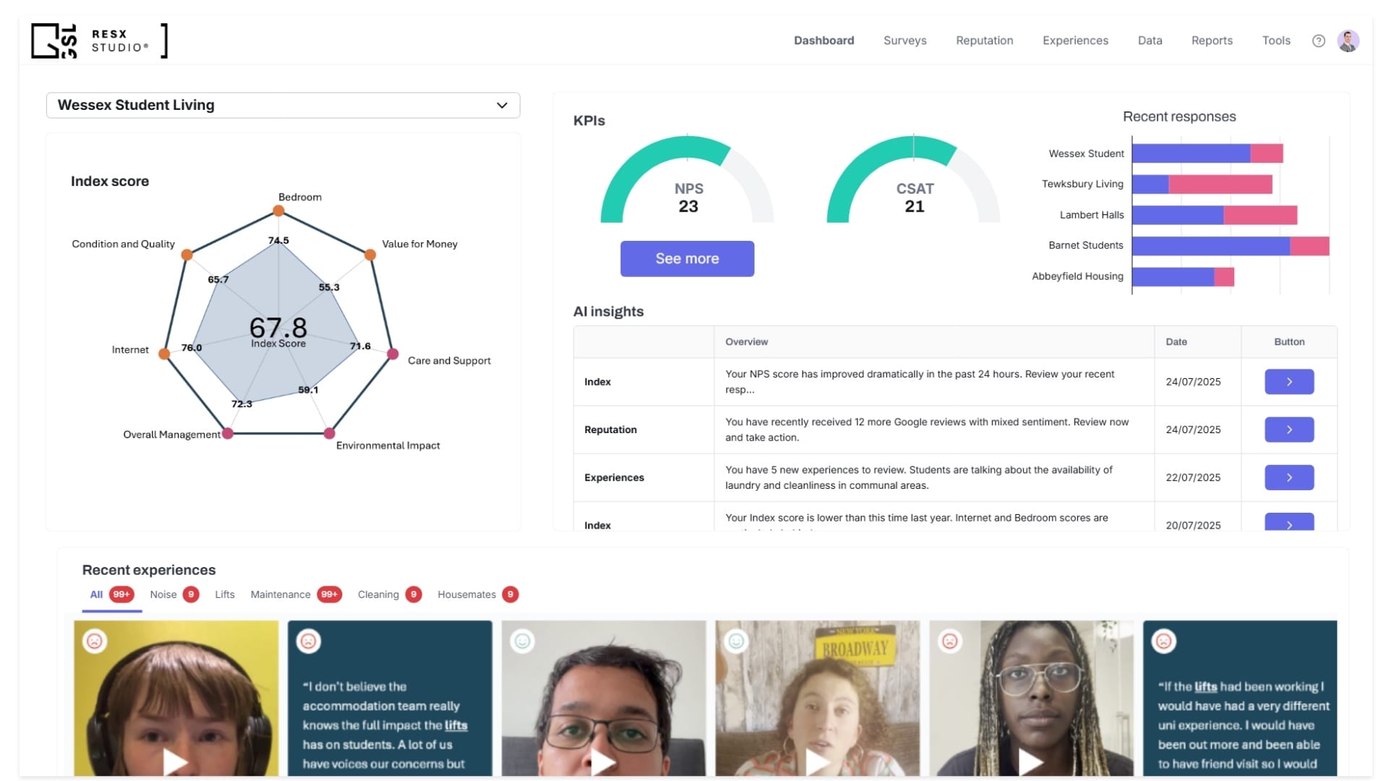Click the See more button
1389x781 pixels.
pos(687,259)
